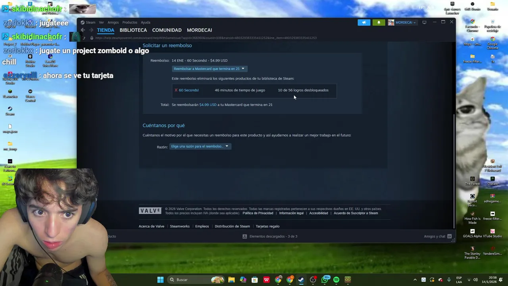
Task: Open Steamworks footer link
Action: pyautogui.click(x=180, y=226)
